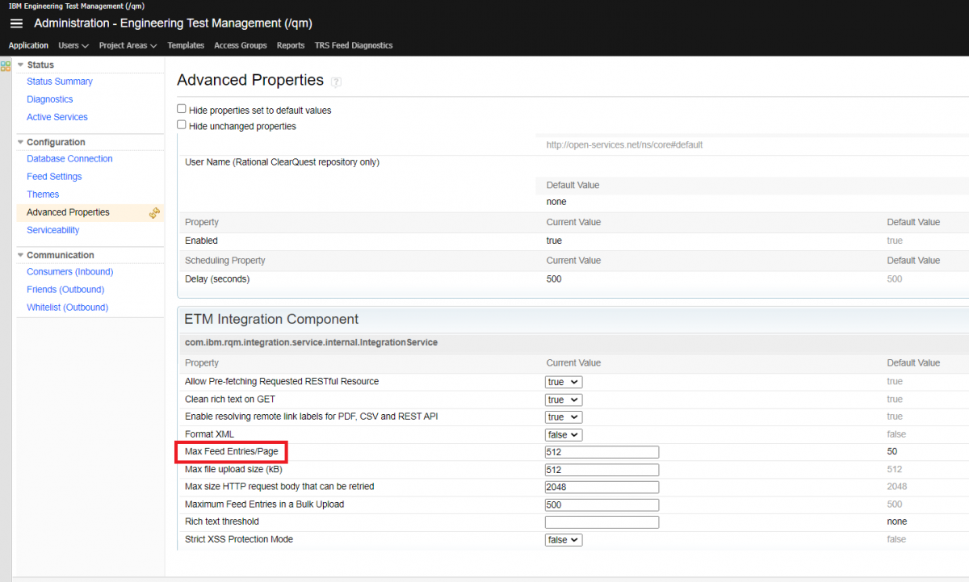Collapse the Communication section
969x582 pixels.
point(21,255)
